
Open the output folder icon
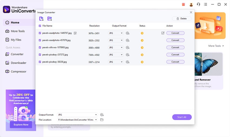102,120
